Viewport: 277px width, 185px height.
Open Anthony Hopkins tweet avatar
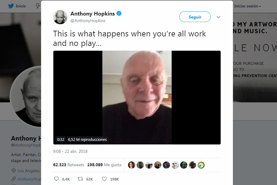(60, 17)
